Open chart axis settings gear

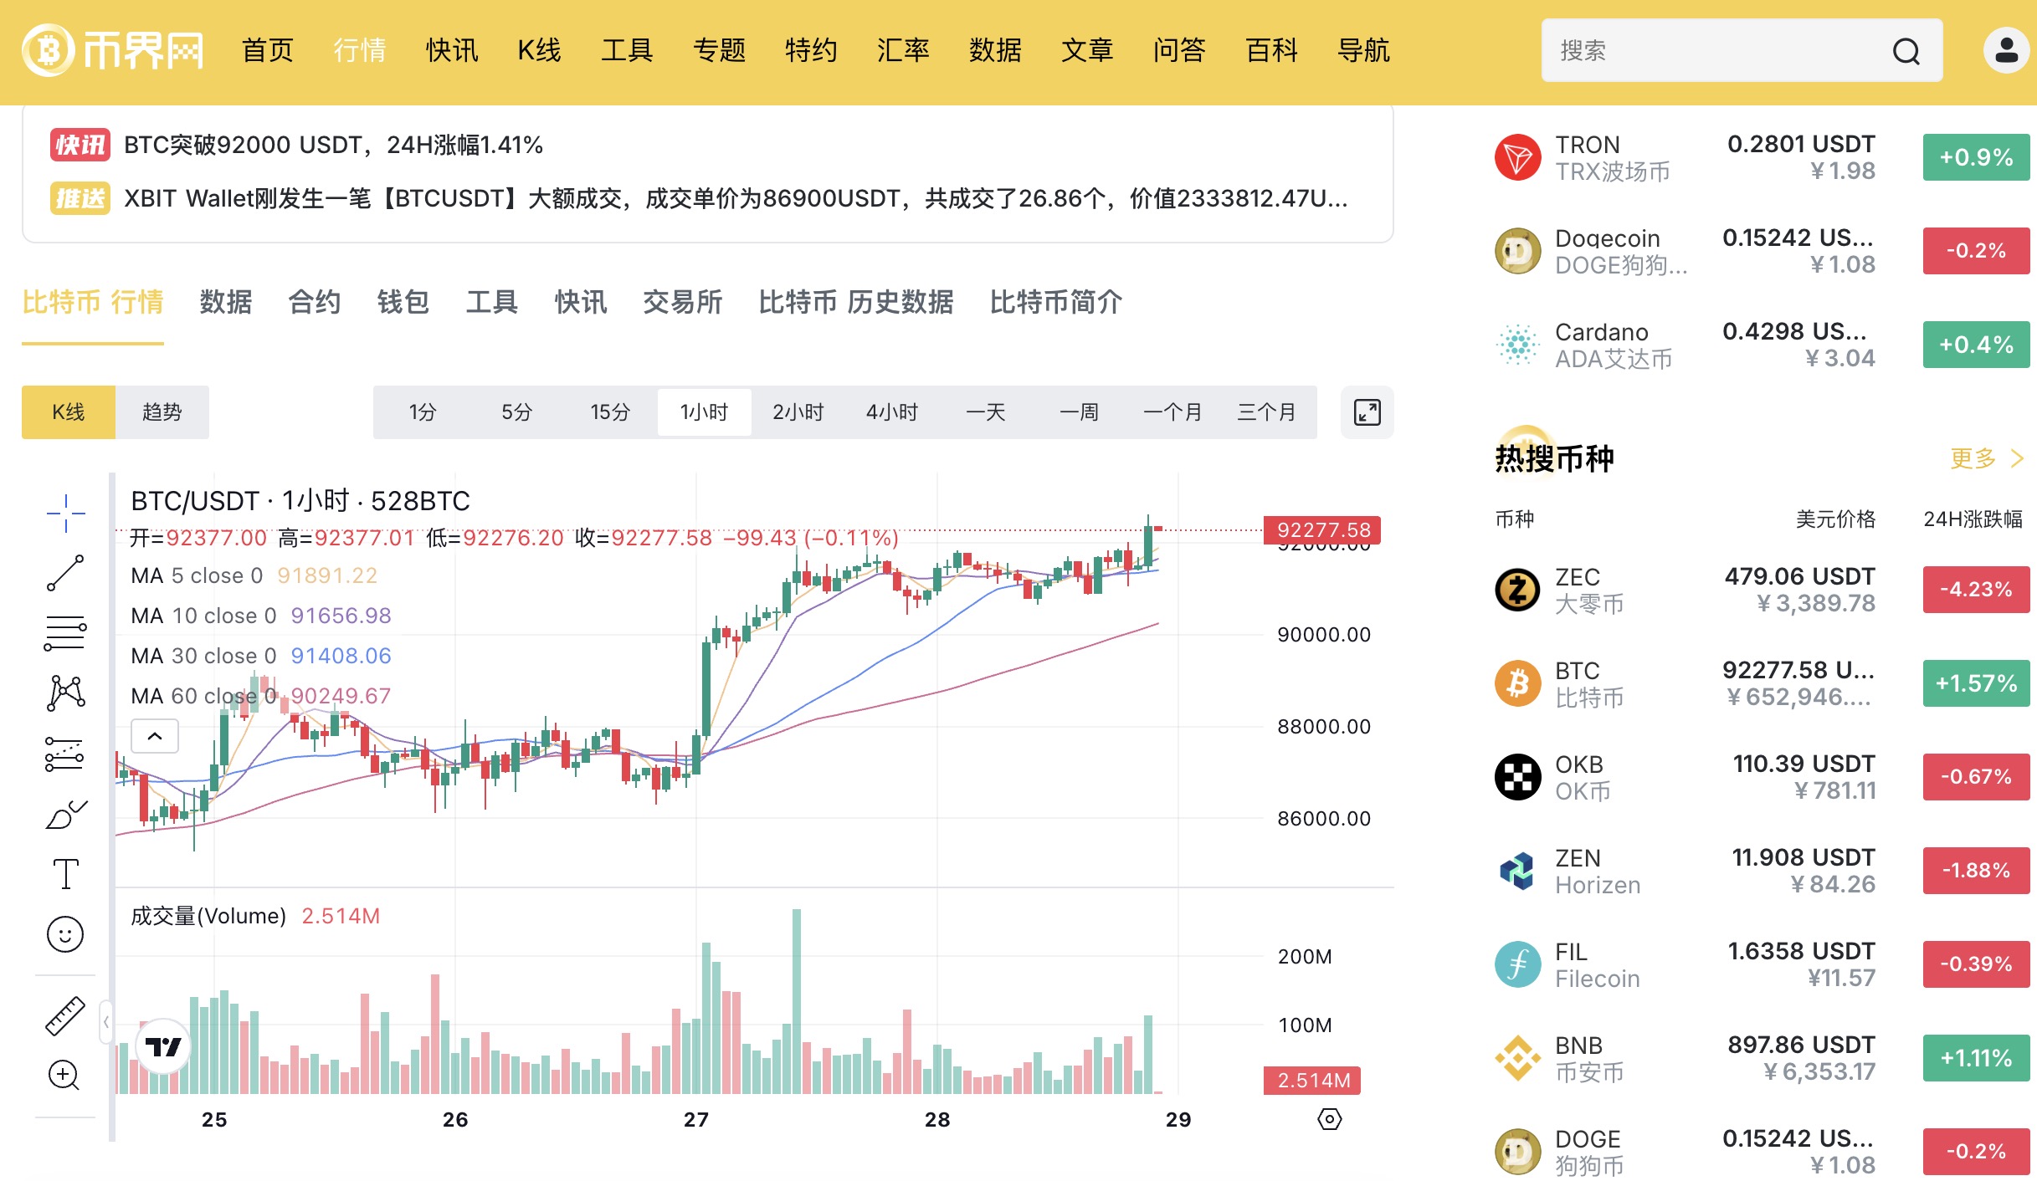tap(1329, 1119)
